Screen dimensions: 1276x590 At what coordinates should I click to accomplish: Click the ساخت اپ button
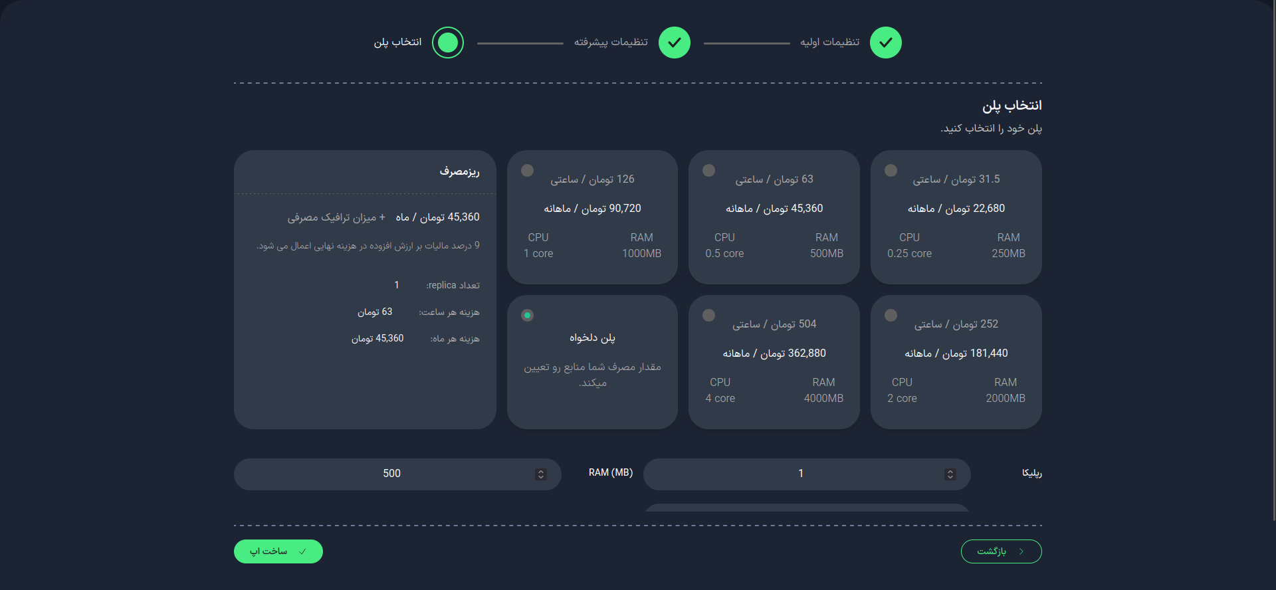[278, 551]
